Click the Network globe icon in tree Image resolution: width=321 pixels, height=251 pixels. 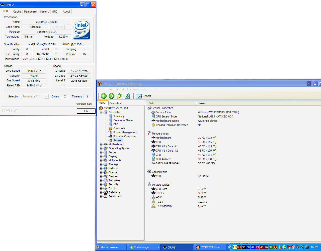tap(106, 168)
